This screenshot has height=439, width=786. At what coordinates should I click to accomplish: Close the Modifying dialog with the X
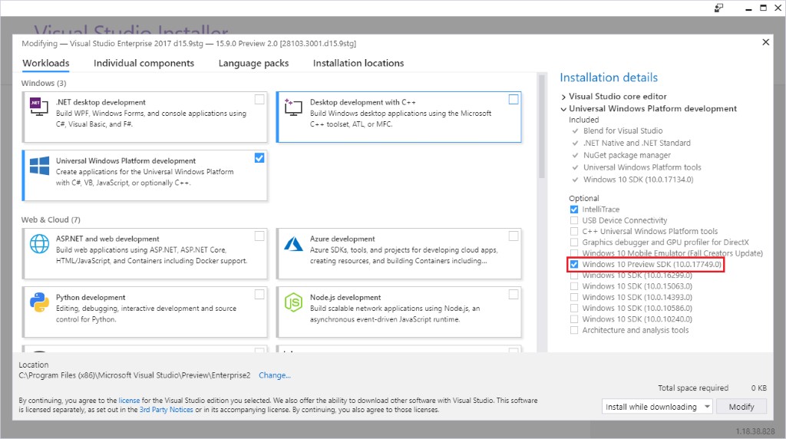pyautogui.click(x=765, y=42)
